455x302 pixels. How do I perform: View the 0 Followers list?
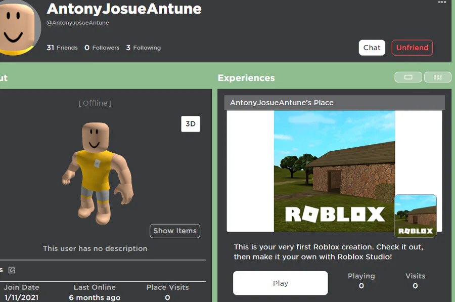(102, 48)
